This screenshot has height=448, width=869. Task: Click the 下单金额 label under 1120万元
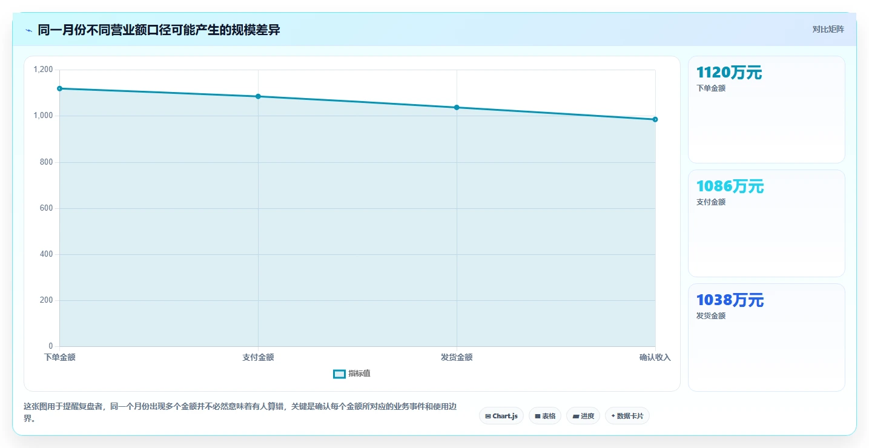tap(711, 88)
